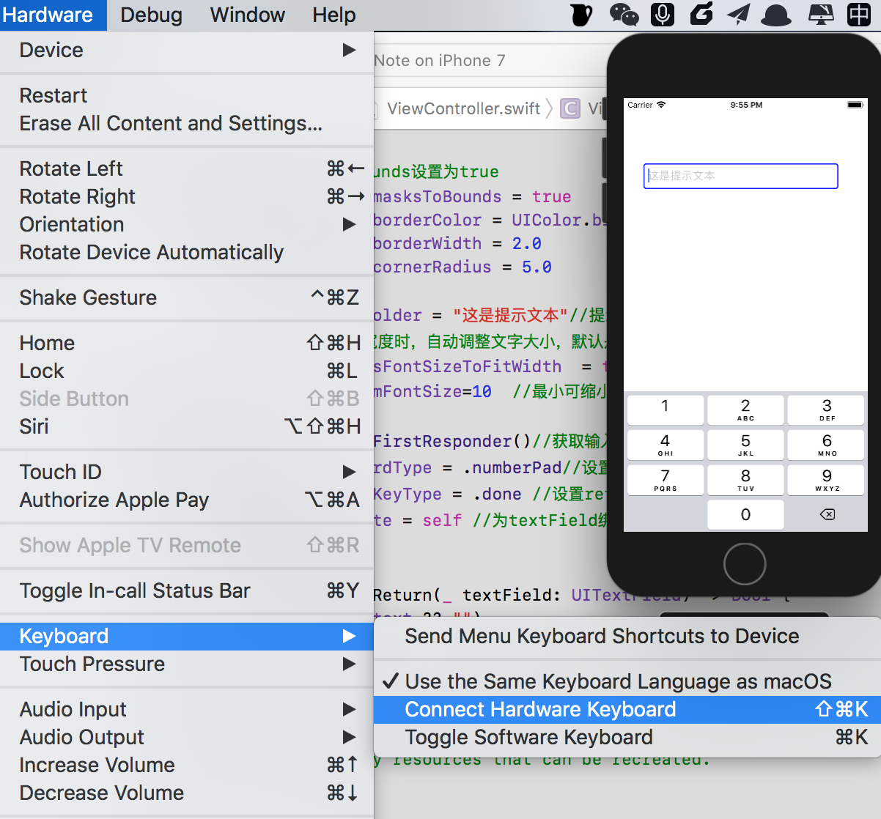The width and height of the screenshot is (881, 819).
Task: Choose Rotate Right
Action: pos(187,196)
